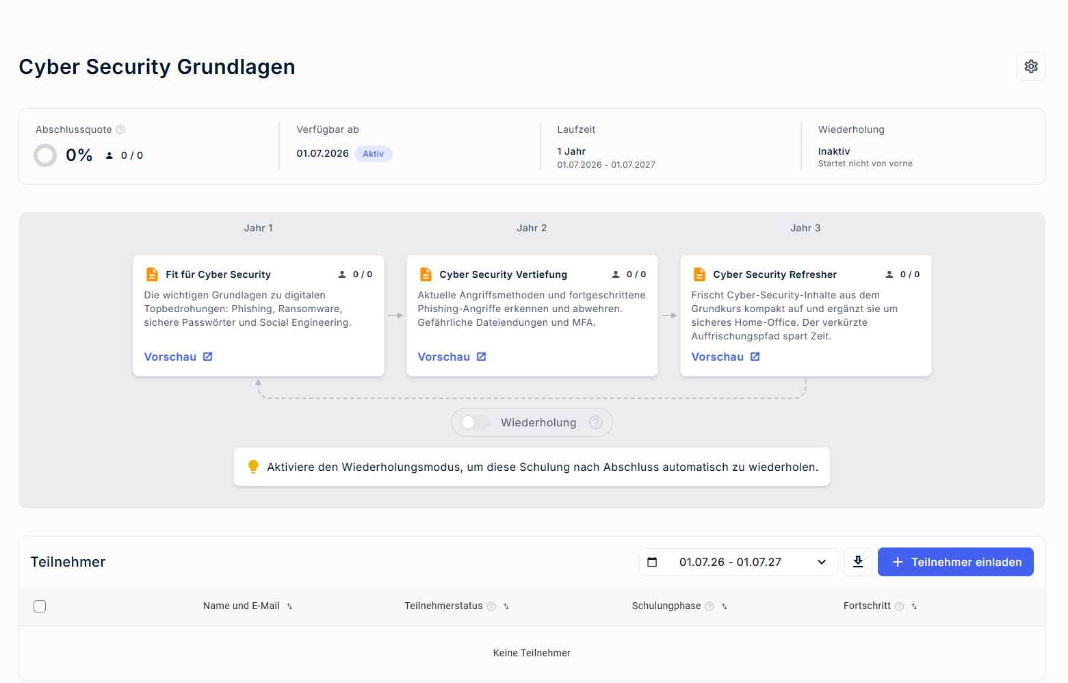Click document icon of Cyber Security Refresher

(x=699, y=274)
